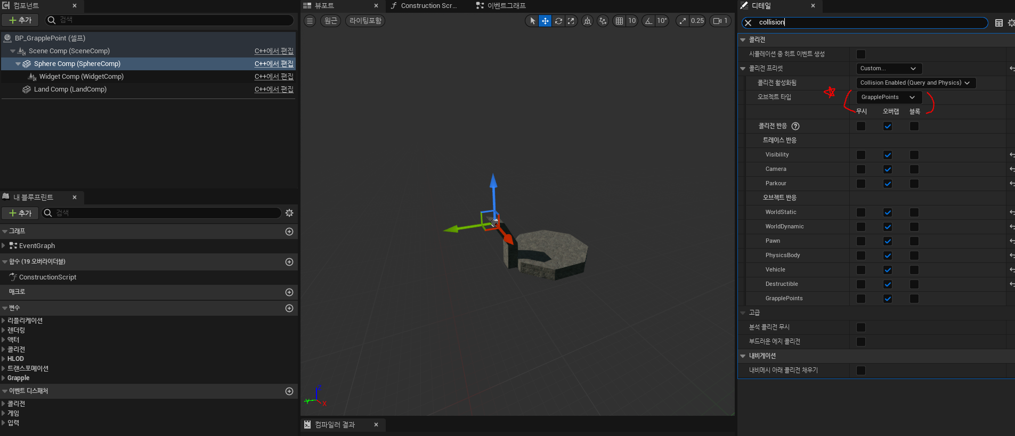The image size is (1015, 436).
Task: Add a new variable with plus icon
Action: tap(289, 308)
